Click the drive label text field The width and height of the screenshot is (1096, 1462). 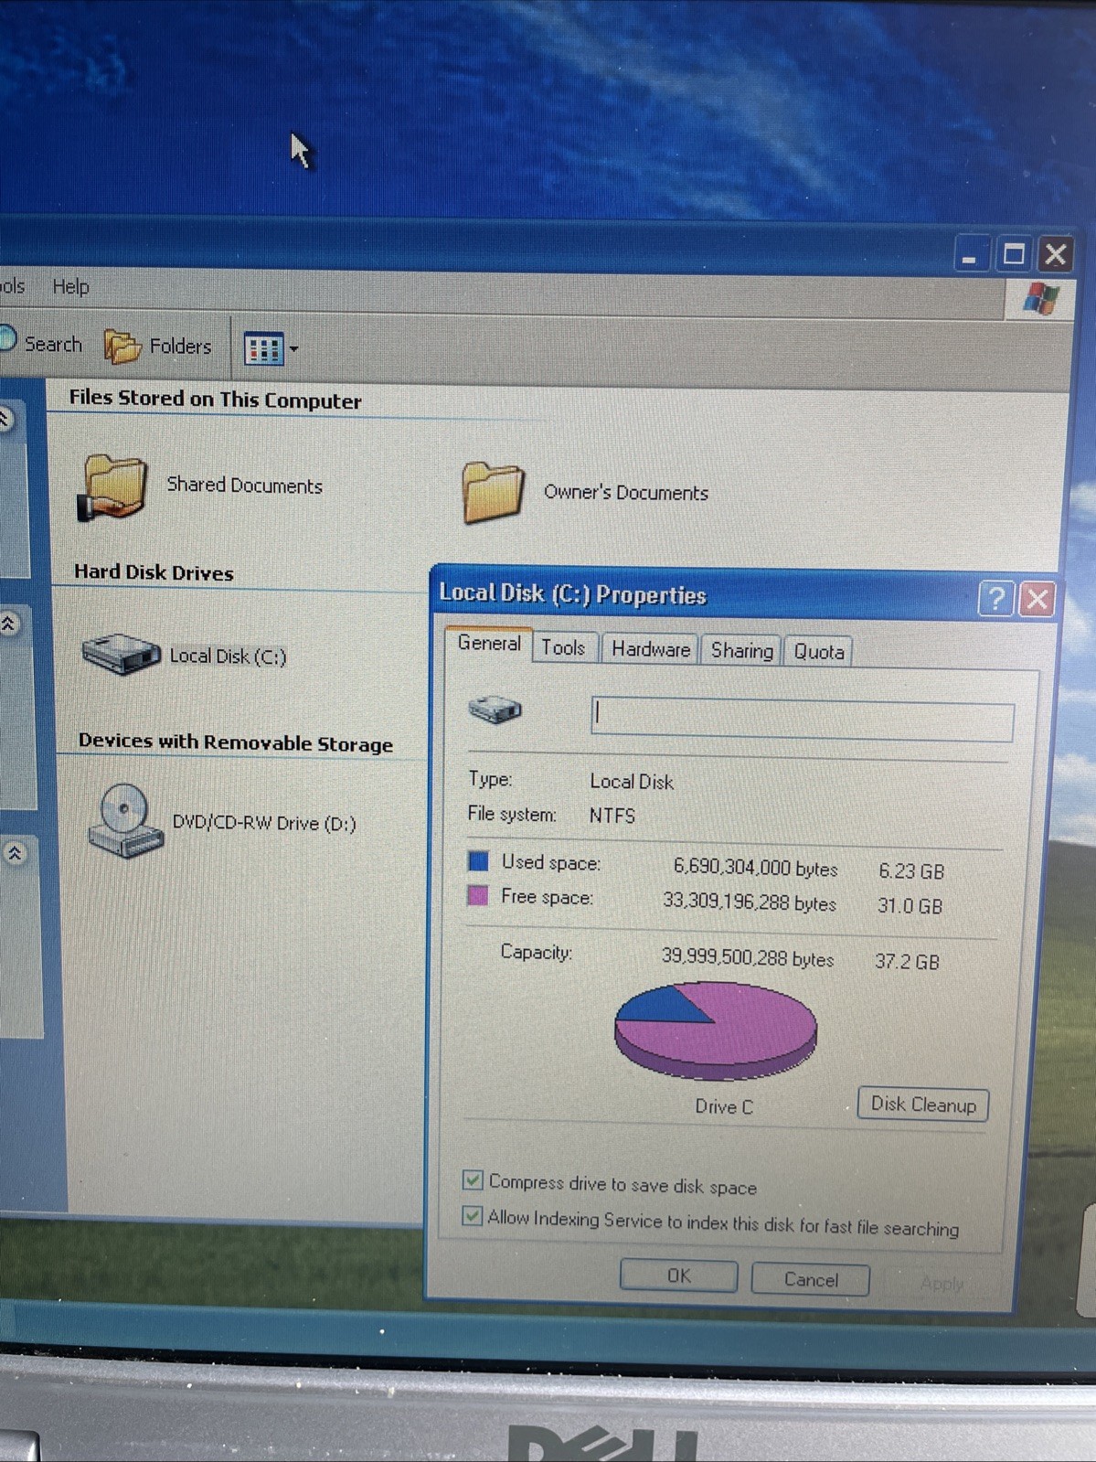803,719
